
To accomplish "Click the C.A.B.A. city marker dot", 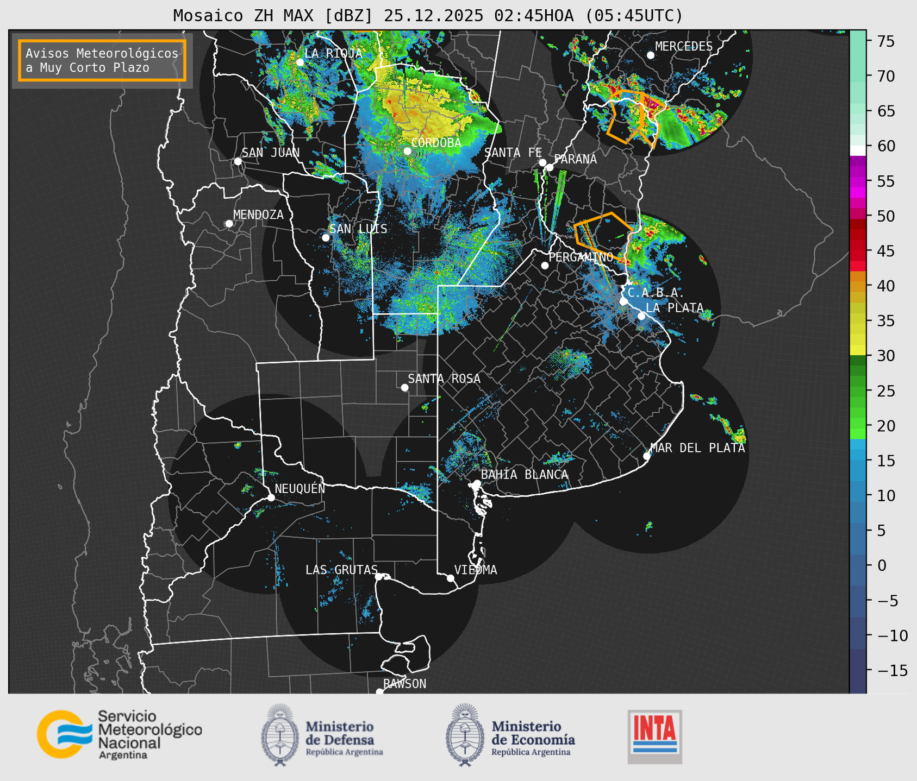I will [623, 301].
